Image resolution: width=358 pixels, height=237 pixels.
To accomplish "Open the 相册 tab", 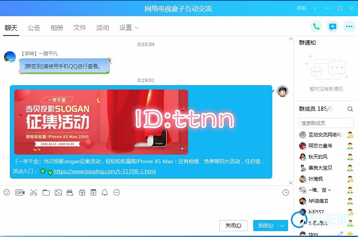I will pyautogui.click(x=57, y=28).
